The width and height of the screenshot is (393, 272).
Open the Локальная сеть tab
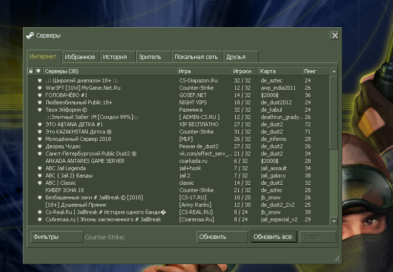pyautogui.click(x=197, y=57)
